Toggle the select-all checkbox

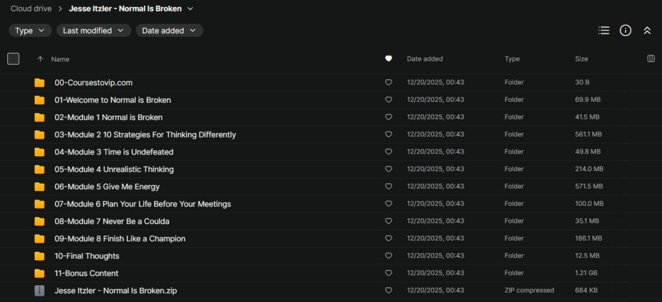click(13, 59)
